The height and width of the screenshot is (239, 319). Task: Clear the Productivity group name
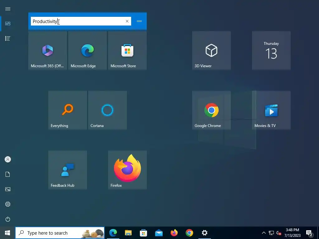pyautogui.click(x=127, y=21)
